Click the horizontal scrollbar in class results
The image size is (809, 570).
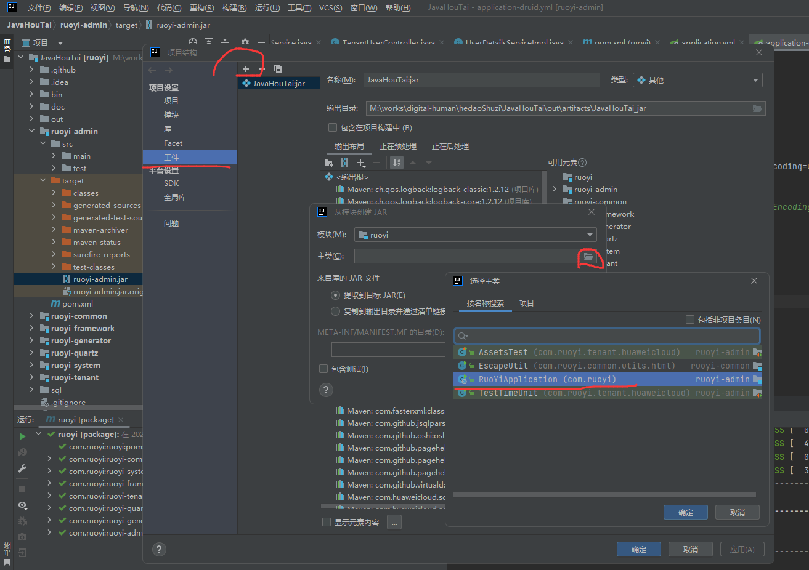pos(604,494)
